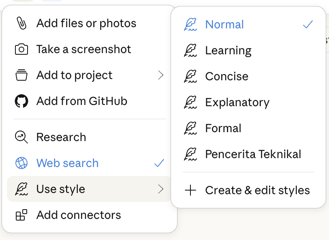Screen dimensions: 329x240
Task: Click the GitHub logo icon
Action: point(21,101)
